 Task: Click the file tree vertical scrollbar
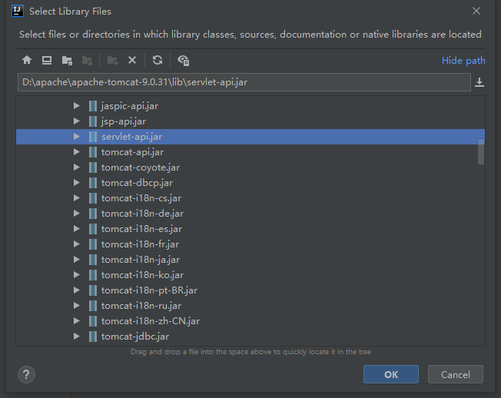481,151
